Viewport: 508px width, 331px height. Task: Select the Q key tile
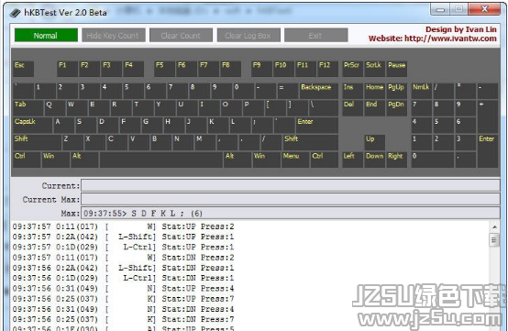click(x=55, y=108)
